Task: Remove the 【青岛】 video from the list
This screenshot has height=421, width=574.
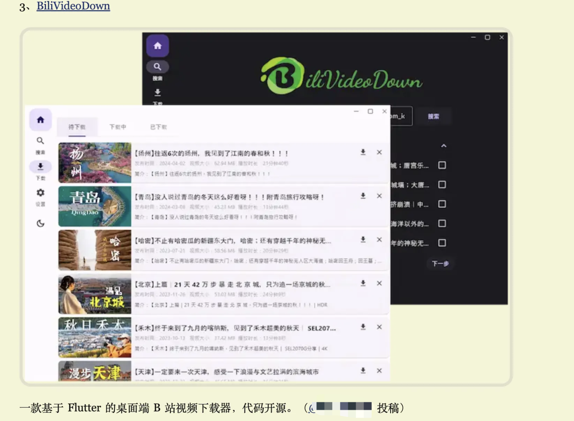Action: (379, 196)
